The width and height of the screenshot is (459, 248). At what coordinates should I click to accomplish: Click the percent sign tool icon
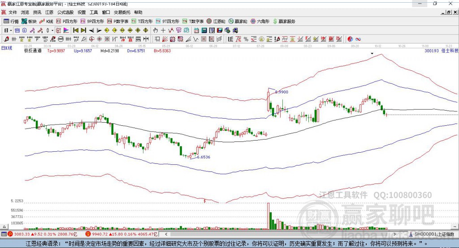246,39
